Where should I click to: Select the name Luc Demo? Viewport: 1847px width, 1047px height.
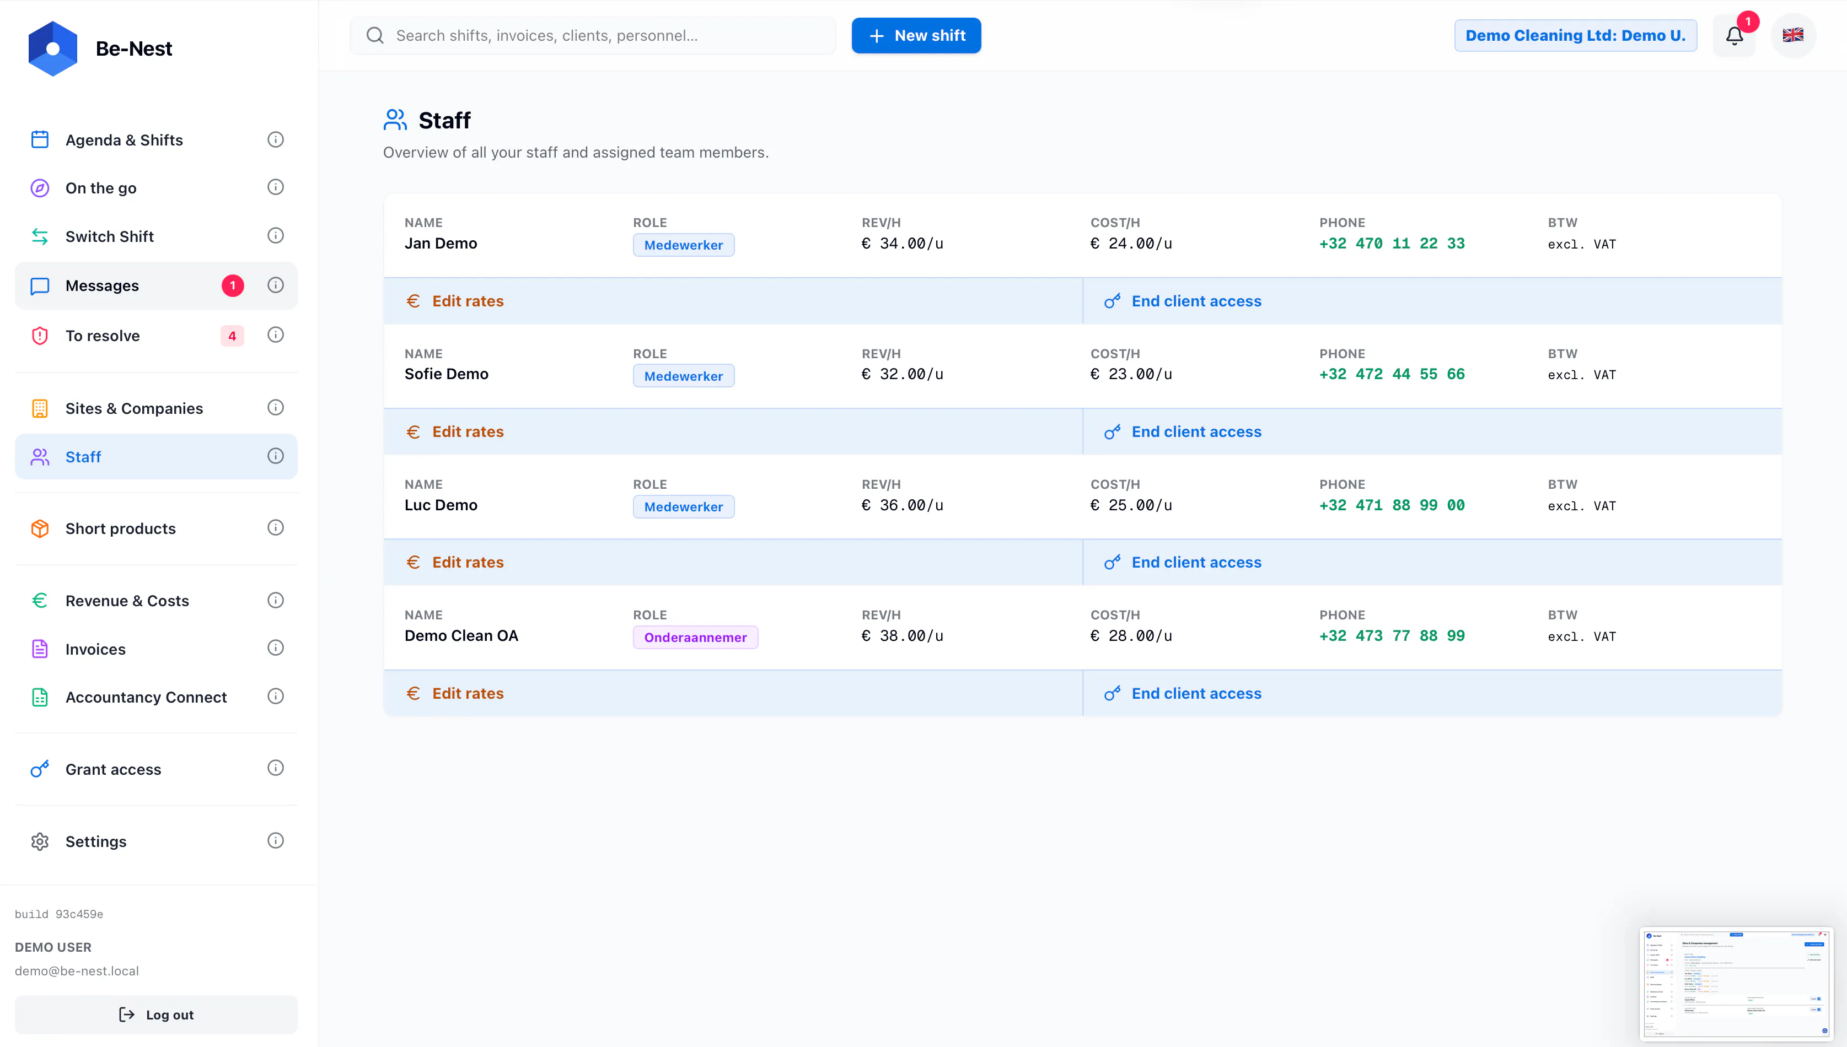click(441, 505)
